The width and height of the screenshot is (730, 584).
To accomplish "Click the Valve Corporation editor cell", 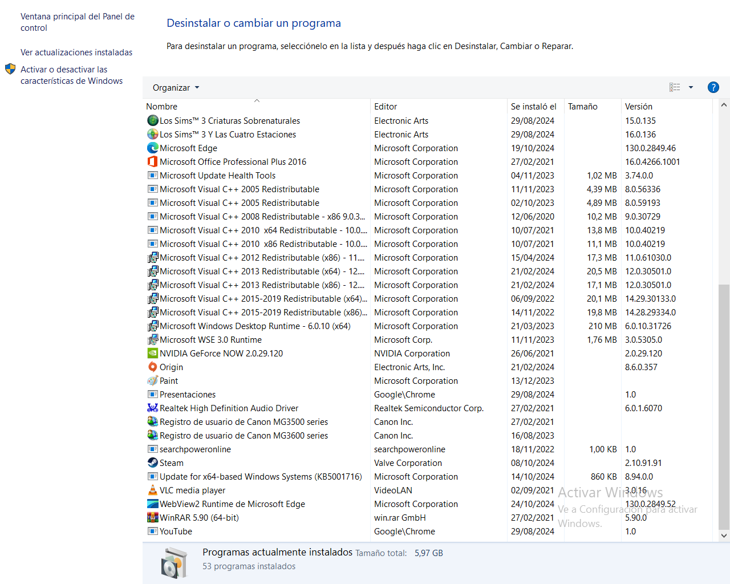I will click(x=408, y=463).
